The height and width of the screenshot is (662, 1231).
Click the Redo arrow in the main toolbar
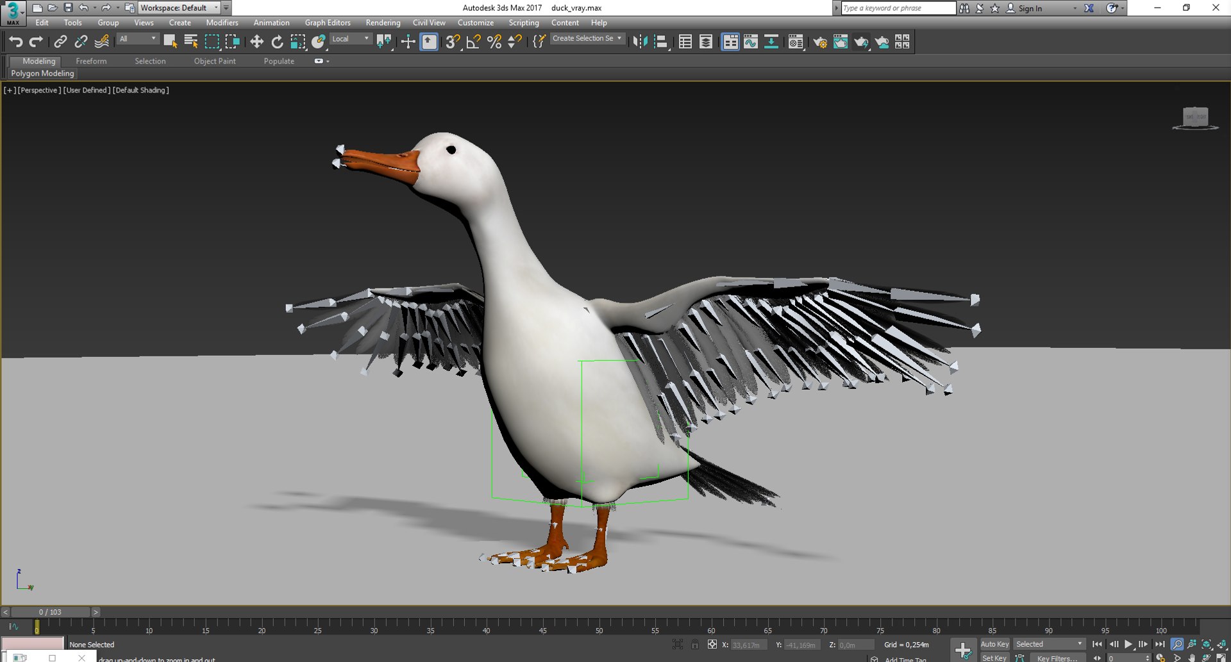coord(37,42)
